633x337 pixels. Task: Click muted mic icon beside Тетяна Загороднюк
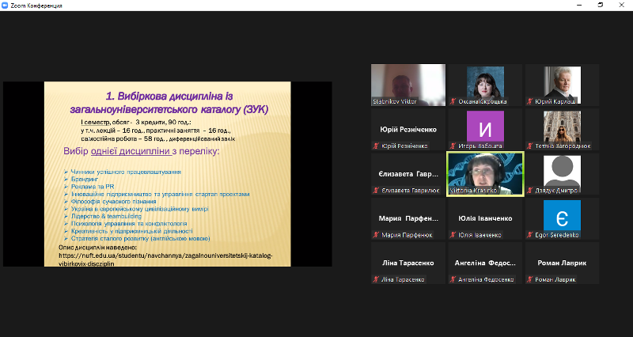coord(530,146)
